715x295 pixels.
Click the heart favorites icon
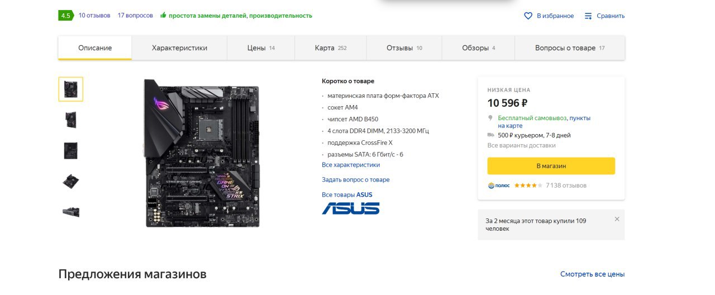[x=528, y=16]
